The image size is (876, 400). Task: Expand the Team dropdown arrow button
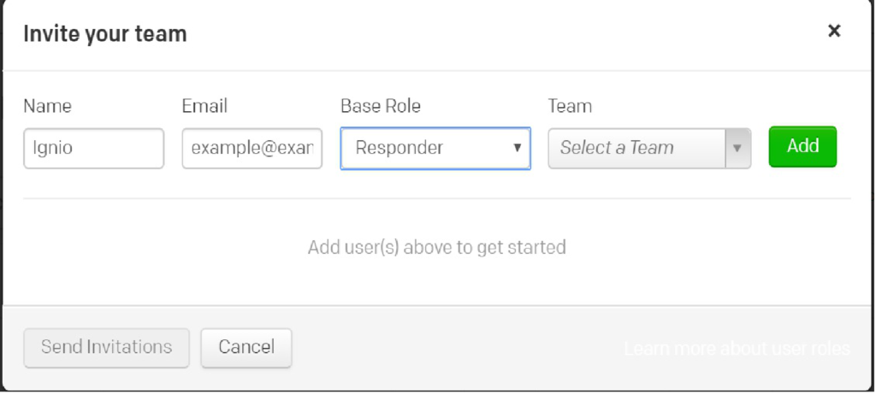(x=737, y=148)
